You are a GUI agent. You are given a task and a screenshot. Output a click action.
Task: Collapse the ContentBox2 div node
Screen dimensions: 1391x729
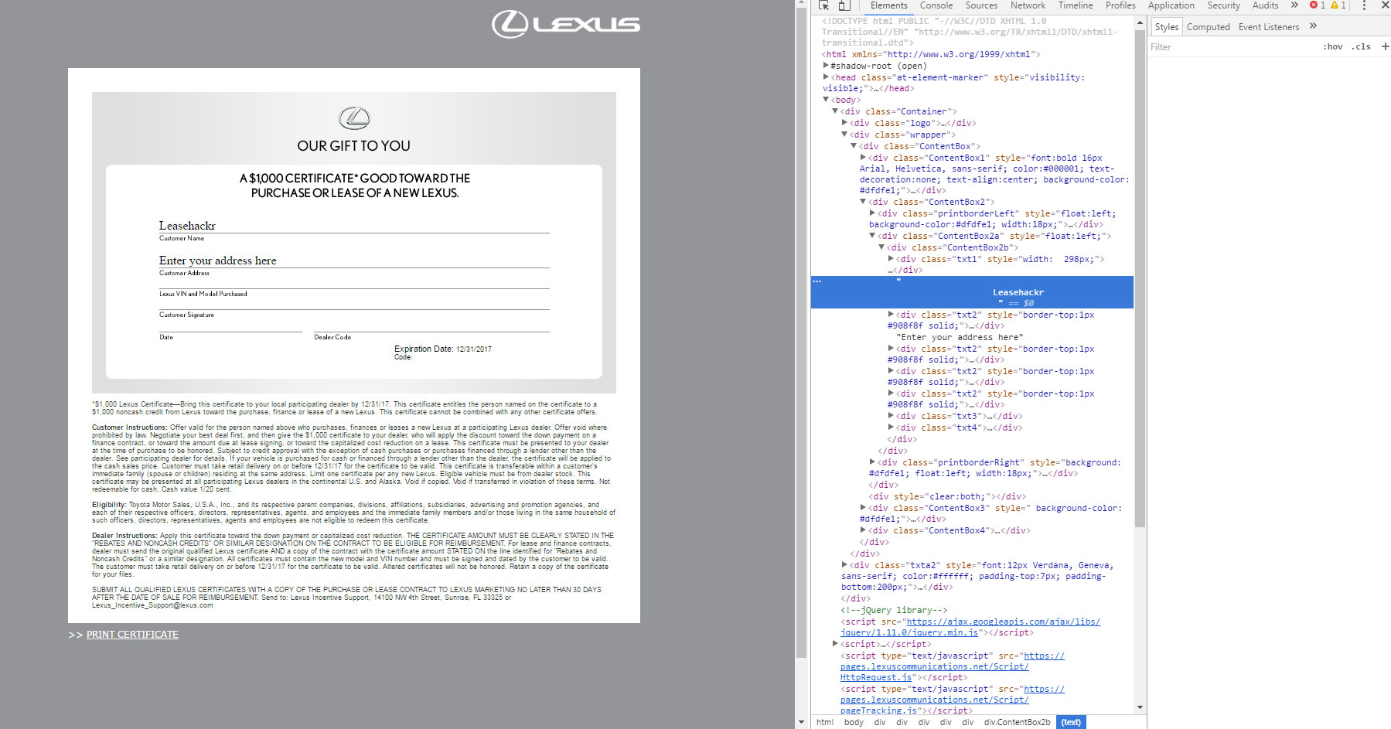tap(864, 202)
